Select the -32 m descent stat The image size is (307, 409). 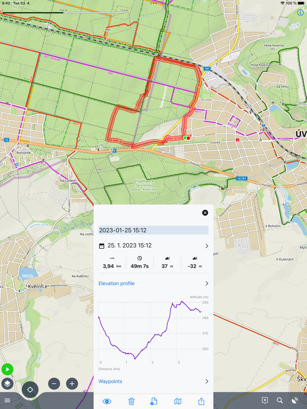point(195,263)
